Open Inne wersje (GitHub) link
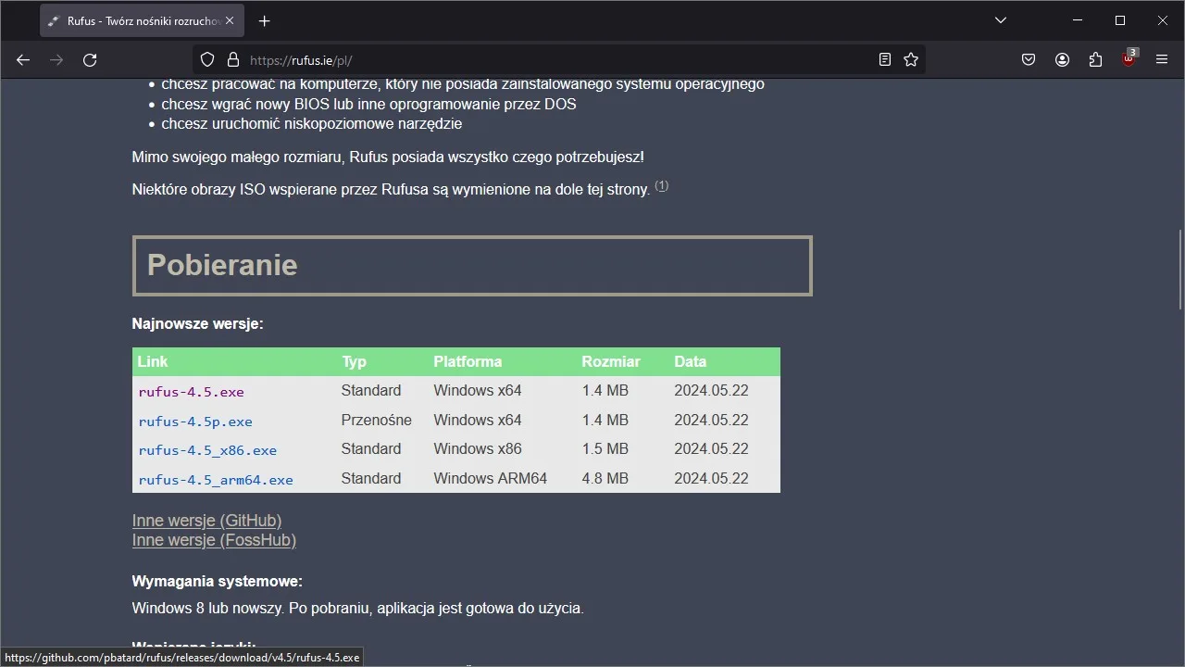 (206, 521)
